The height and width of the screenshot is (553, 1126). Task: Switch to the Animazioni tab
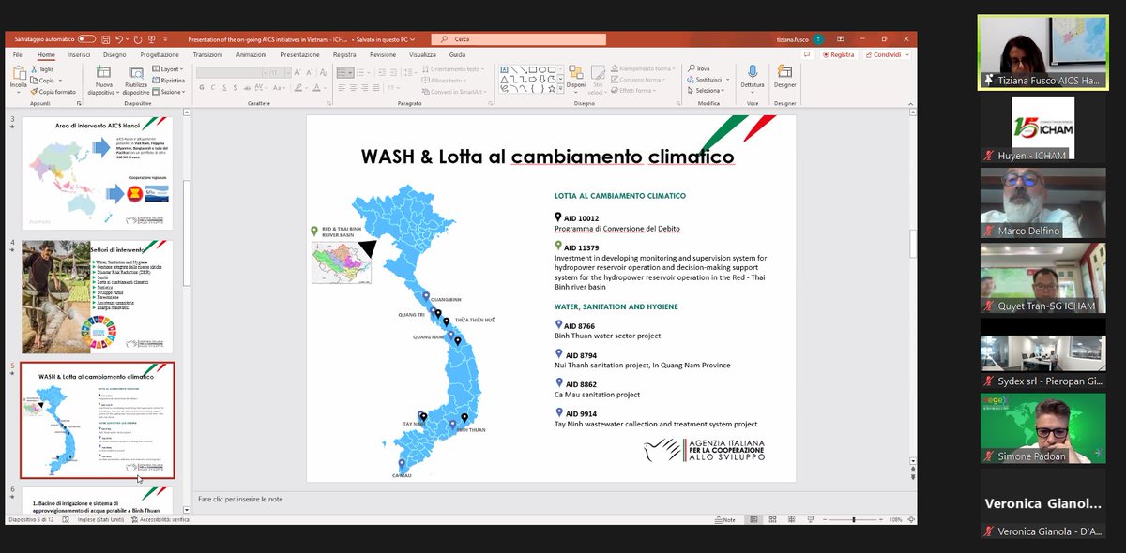click(x=251, y=54)
